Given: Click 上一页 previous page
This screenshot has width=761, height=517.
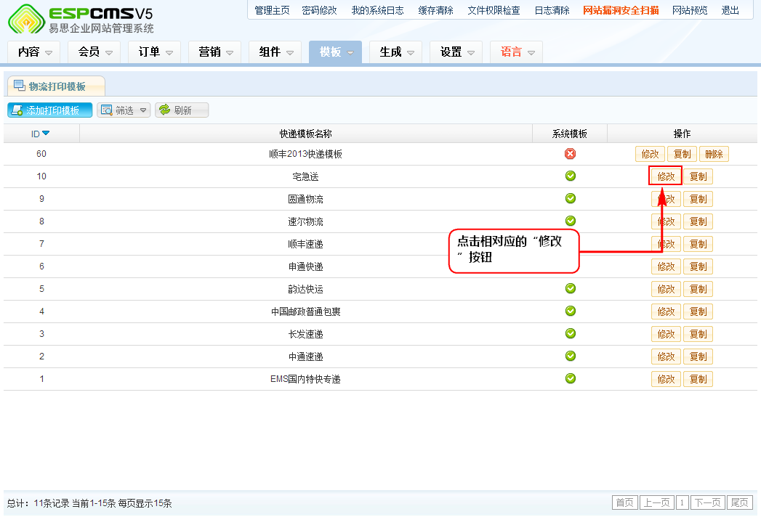Looking at the screenshot, I should [656, 502].
